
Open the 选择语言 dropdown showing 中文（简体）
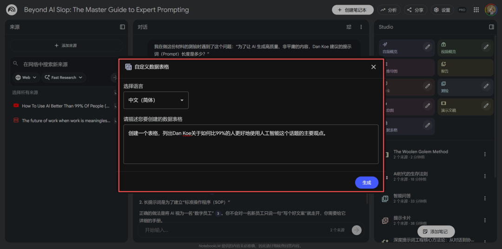(x=156, y=100)
